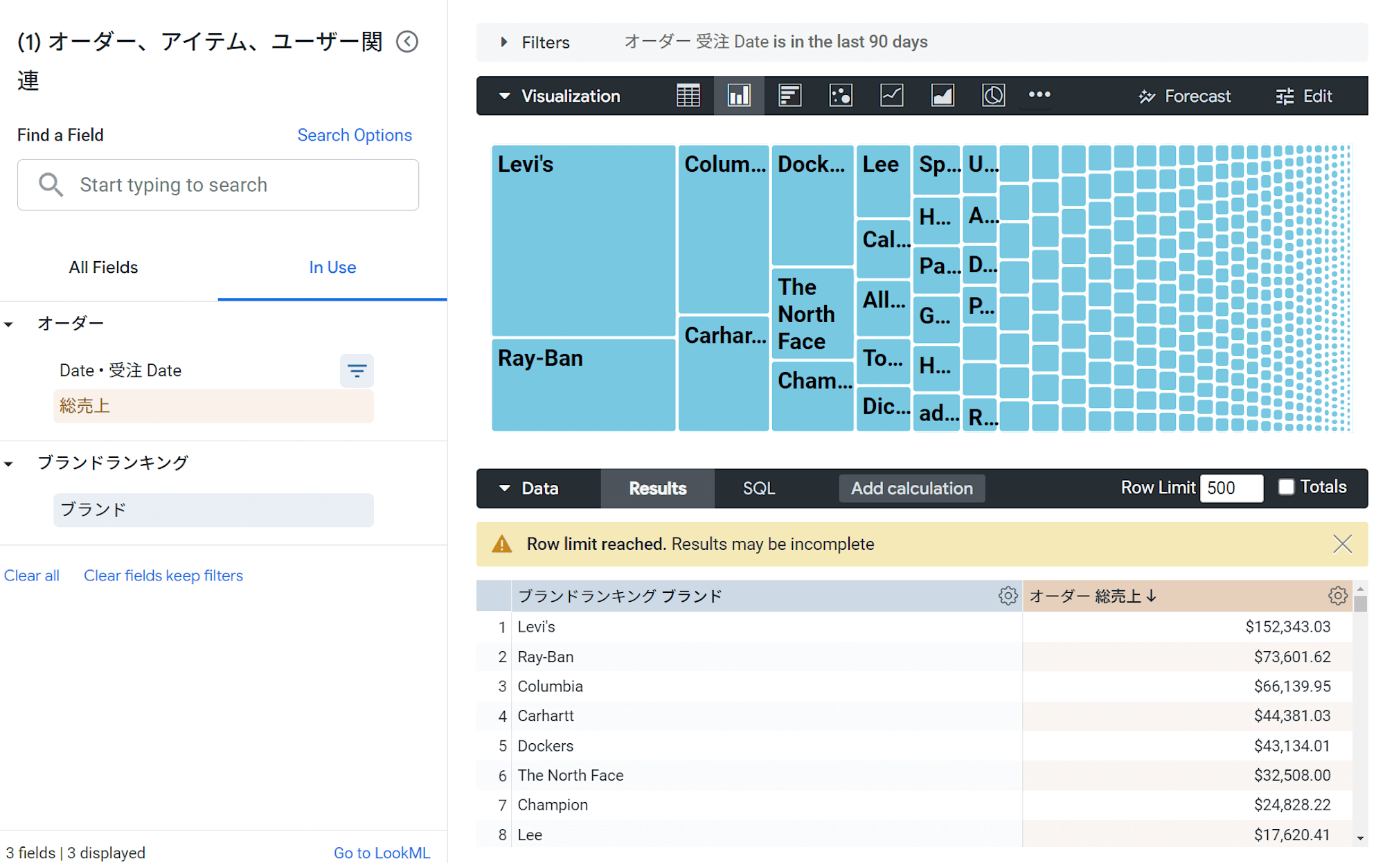Click the Lee treemap block

[883, 181]
